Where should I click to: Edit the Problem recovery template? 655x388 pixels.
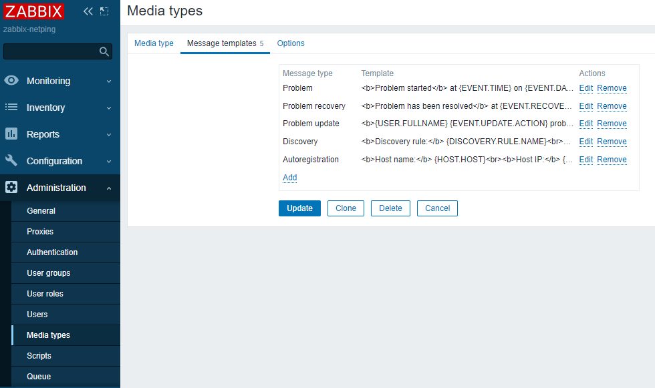585,106
